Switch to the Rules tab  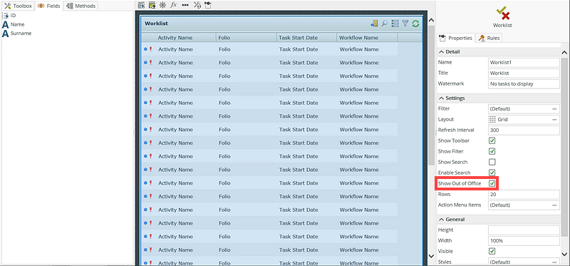489,38
